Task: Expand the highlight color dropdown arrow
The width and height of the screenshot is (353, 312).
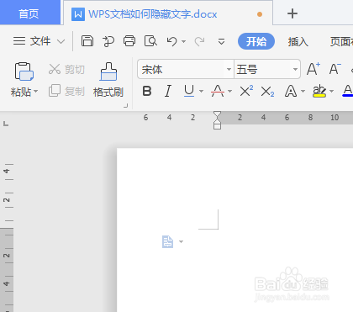Action: pyautogui.click(x=332, y=91)
